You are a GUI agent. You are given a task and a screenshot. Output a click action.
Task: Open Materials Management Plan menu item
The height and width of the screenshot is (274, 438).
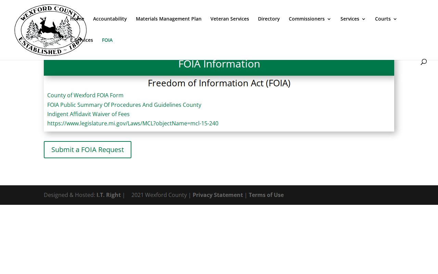pos(169,19)
